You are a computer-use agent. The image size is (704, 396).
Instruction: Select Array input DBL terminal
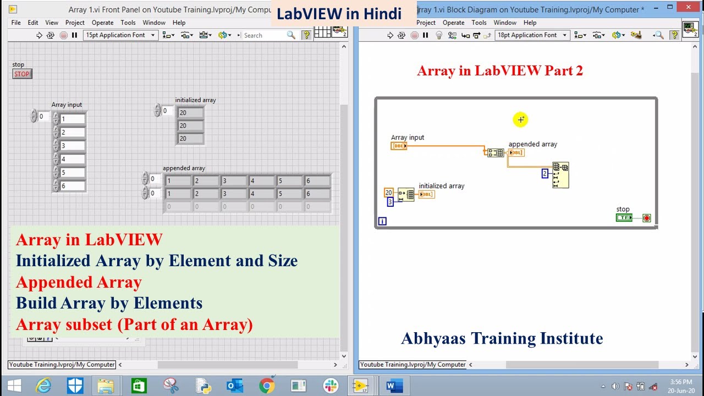pyautogui.click(x=399, y=146)
